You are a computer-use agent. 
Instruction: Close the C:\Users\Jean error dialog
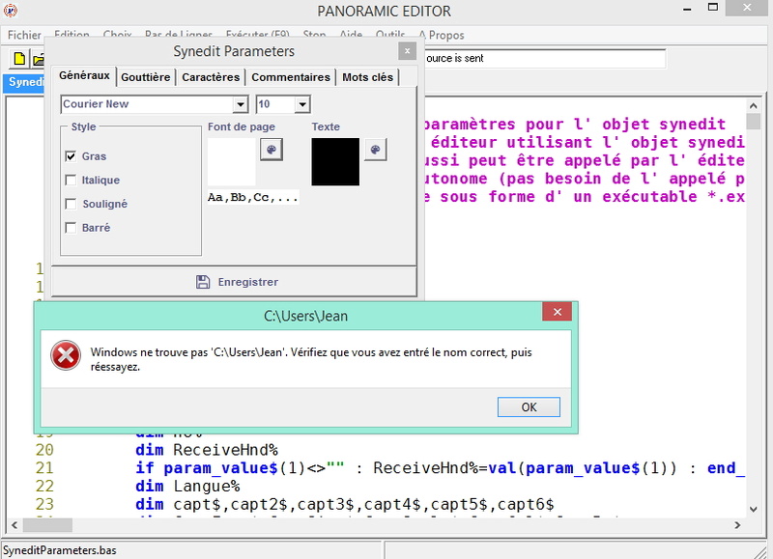[558, 312]
